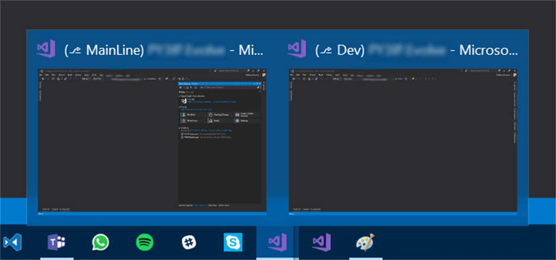The height and width of the screenshot is (260, 556).
Task: Switch to the MainLine window preview thumbnail
Action: click(152, 142)
